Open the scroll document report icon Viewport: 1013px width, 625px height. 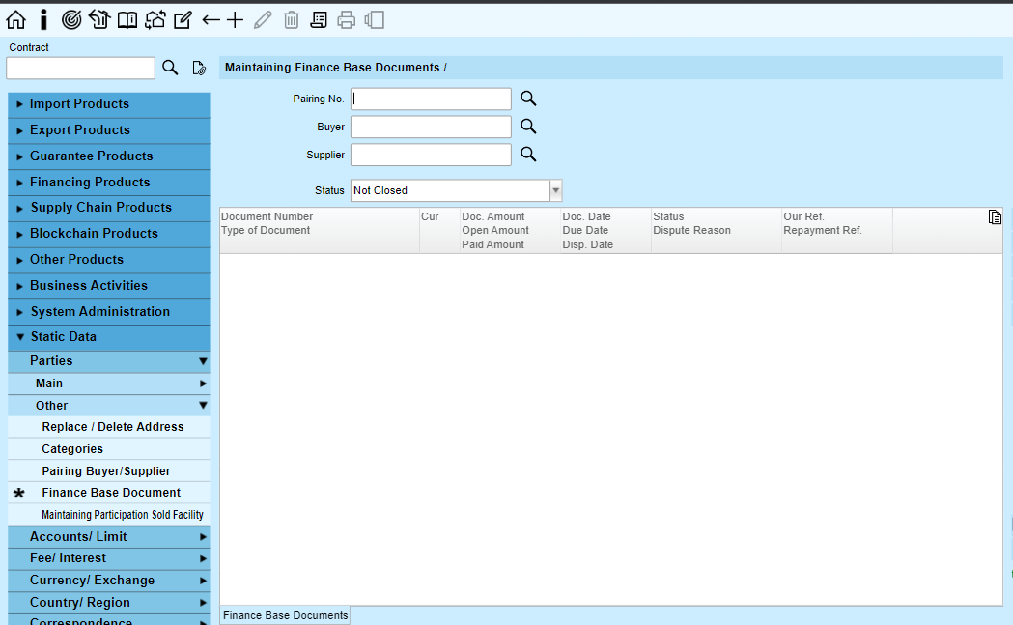(x=319, y=20)
